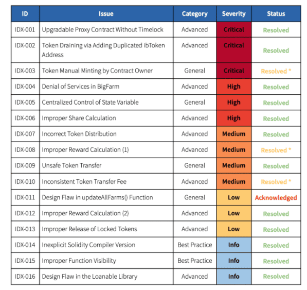307x290 pixels.
Task: Select the Critical severity cell for IDX-002
Action: [234, 50]
